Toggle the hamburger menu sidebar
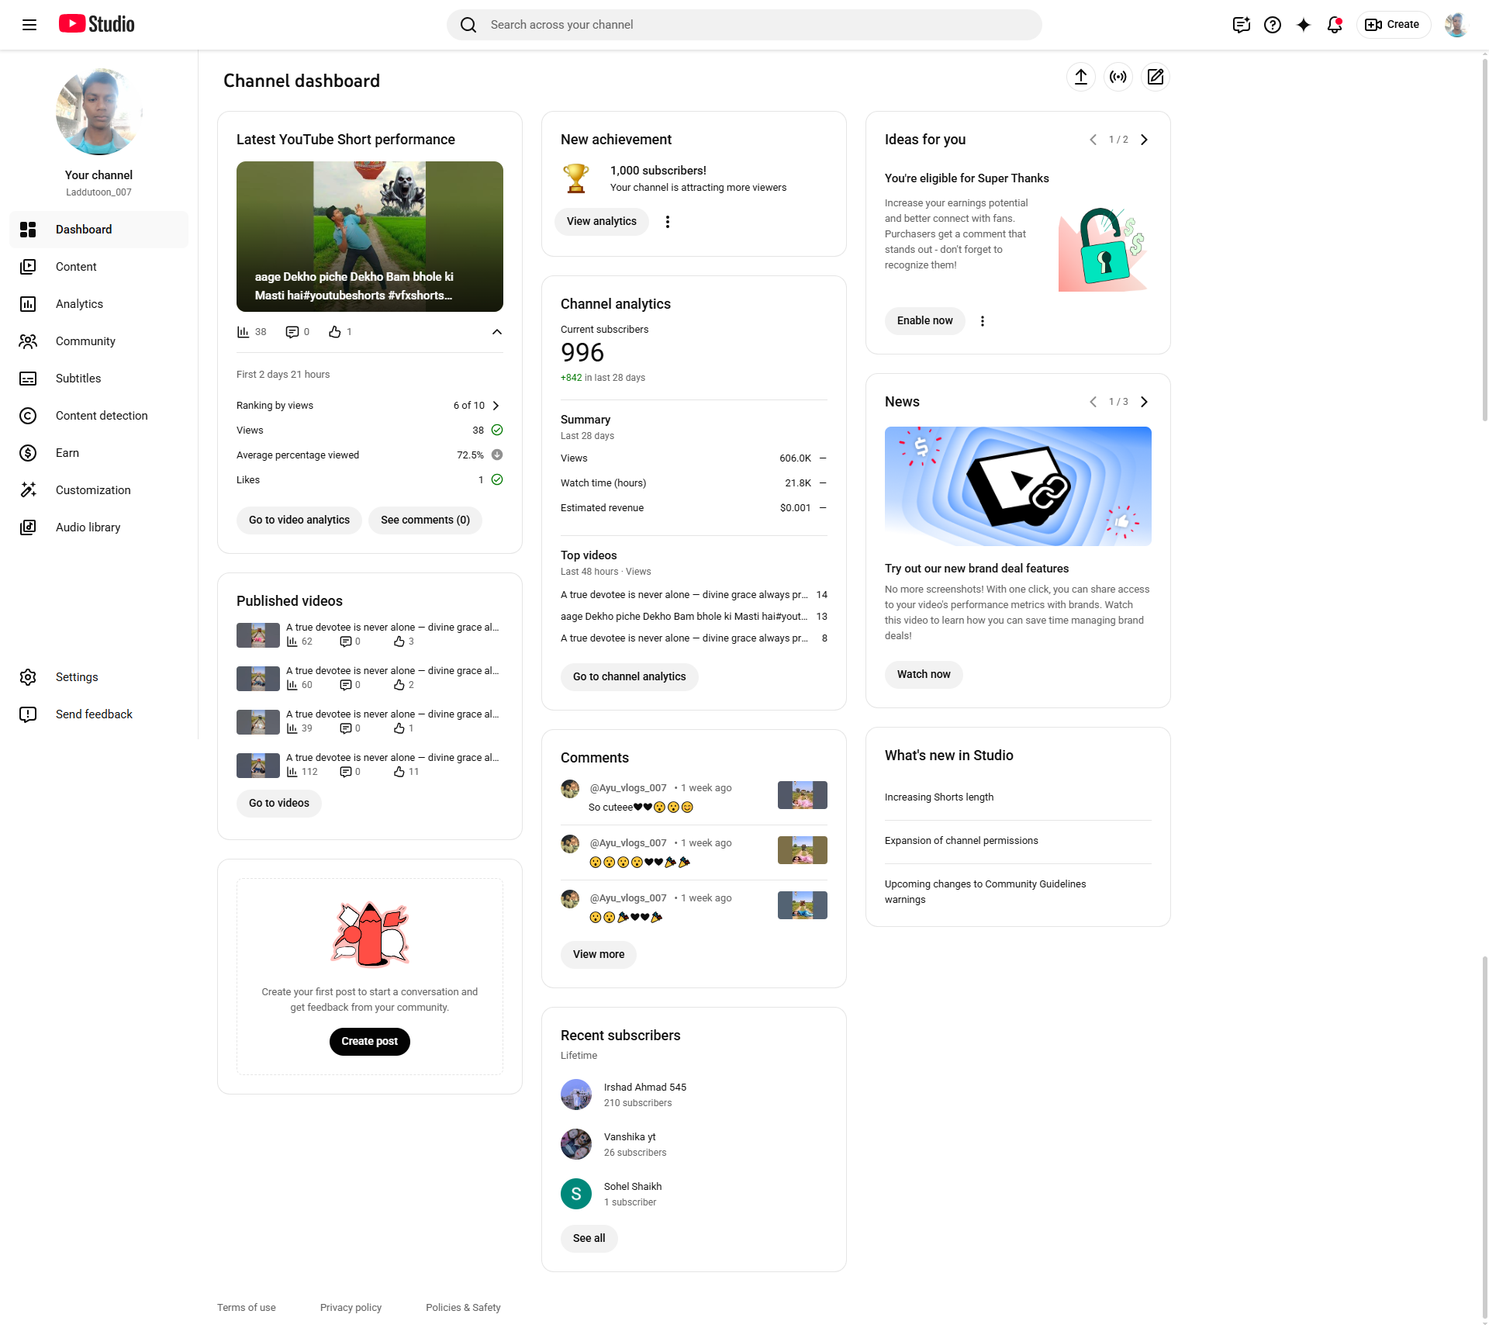1489x1328 pixels. (29, 25)
